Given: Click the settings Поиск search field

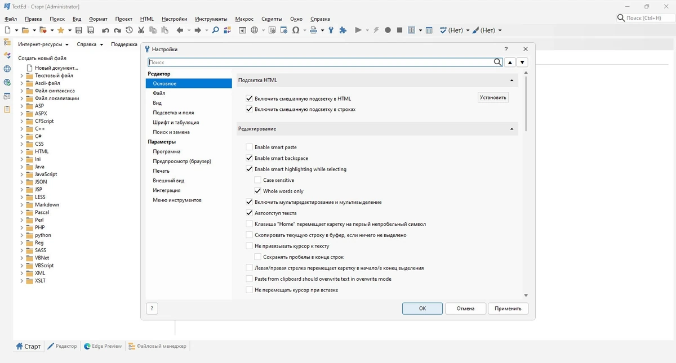Looking at the screenshot, I should (x=321, y=62).
